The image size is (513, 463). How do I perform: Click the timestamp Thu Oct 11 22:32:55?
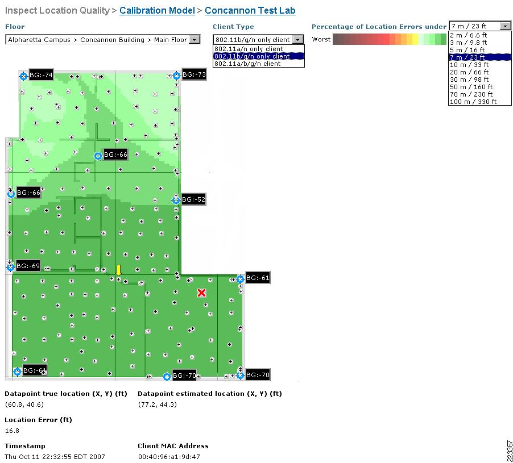coord(55,456)
